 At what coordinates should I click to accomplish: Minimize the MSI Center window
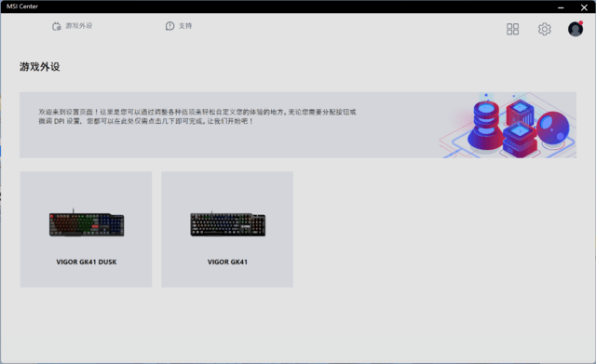click(561, 7)
